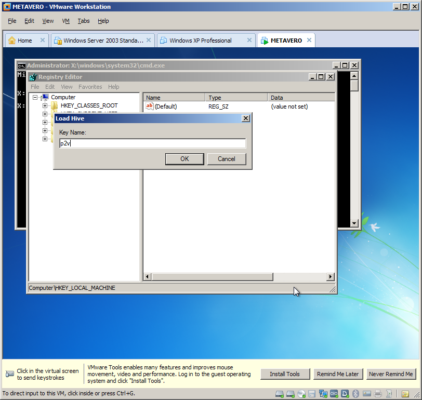Image resolution: width=422 pixels, height=400 pixels.
Task: Expand the fourth registry hive node
Action: coord(45,130)
